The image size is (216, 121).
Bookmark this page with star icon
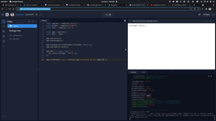click(x=198, y=9)
